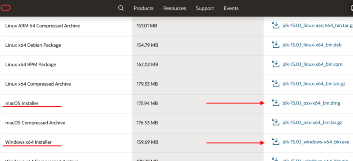Click the 157.01 MB file size
This screenshot has height=161, width=353.
coord(147,26)
